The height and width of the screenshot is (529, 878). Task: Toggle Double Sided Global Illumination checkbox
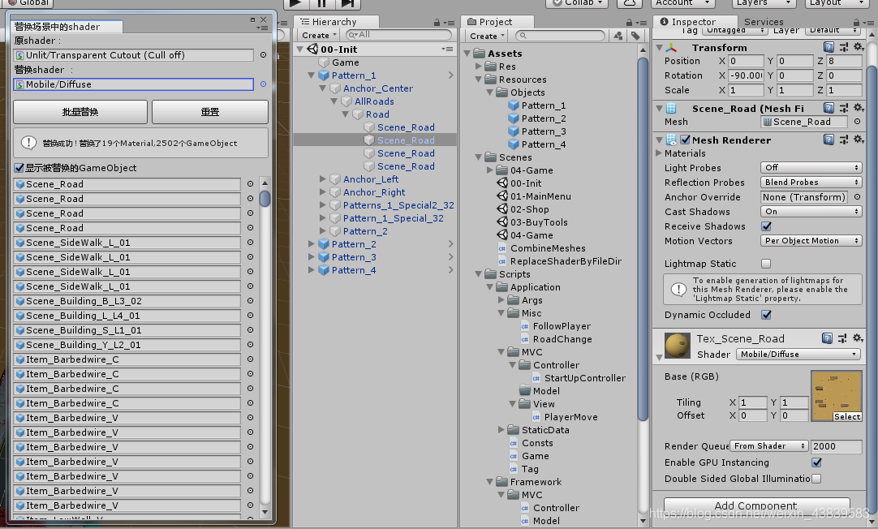(816, 479)
